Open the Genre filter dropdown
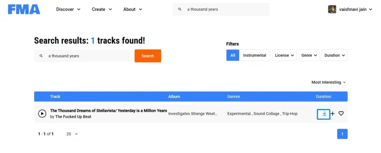 tap(310, 55)
